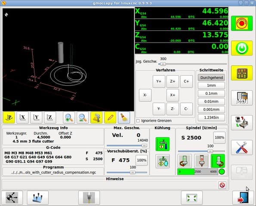The height and width of the screenshot is (206, 256).
Task: Reset the spindle override with the 100% button
Action: (x=219, y=138)
